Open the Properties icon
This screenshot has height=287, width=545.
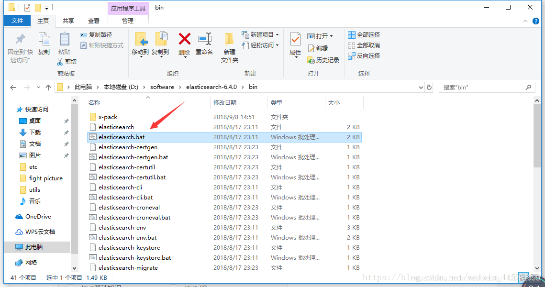295,39
